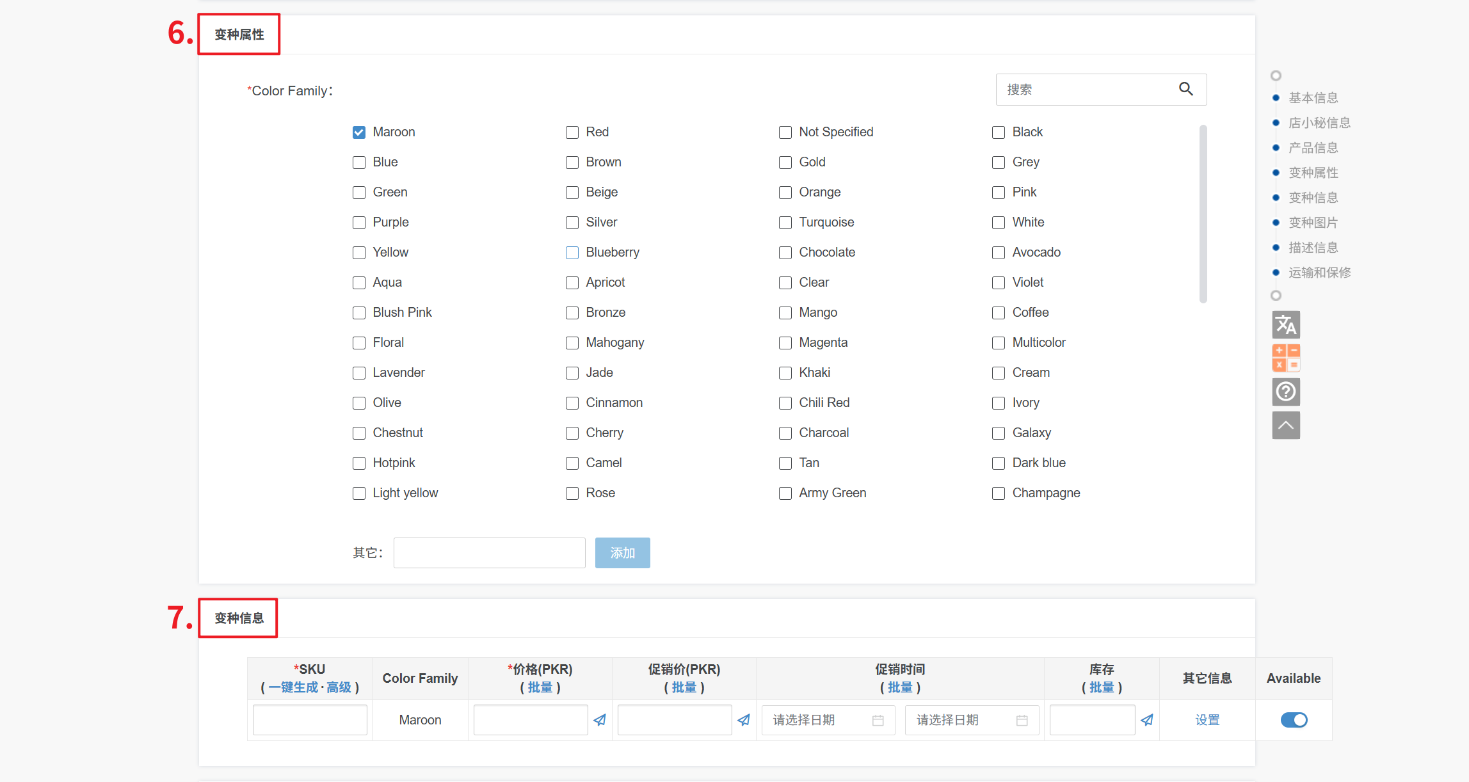Check the Blueberry color option

point(572,253)
